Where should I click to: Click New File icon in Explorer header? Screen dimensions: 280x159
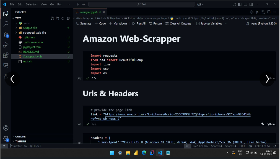[53, 18]
